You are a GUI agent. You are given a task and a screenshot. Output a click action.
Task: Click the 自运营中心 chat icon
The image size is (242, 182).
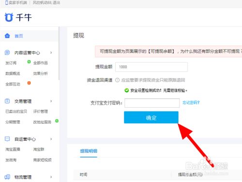pos(7,139)
